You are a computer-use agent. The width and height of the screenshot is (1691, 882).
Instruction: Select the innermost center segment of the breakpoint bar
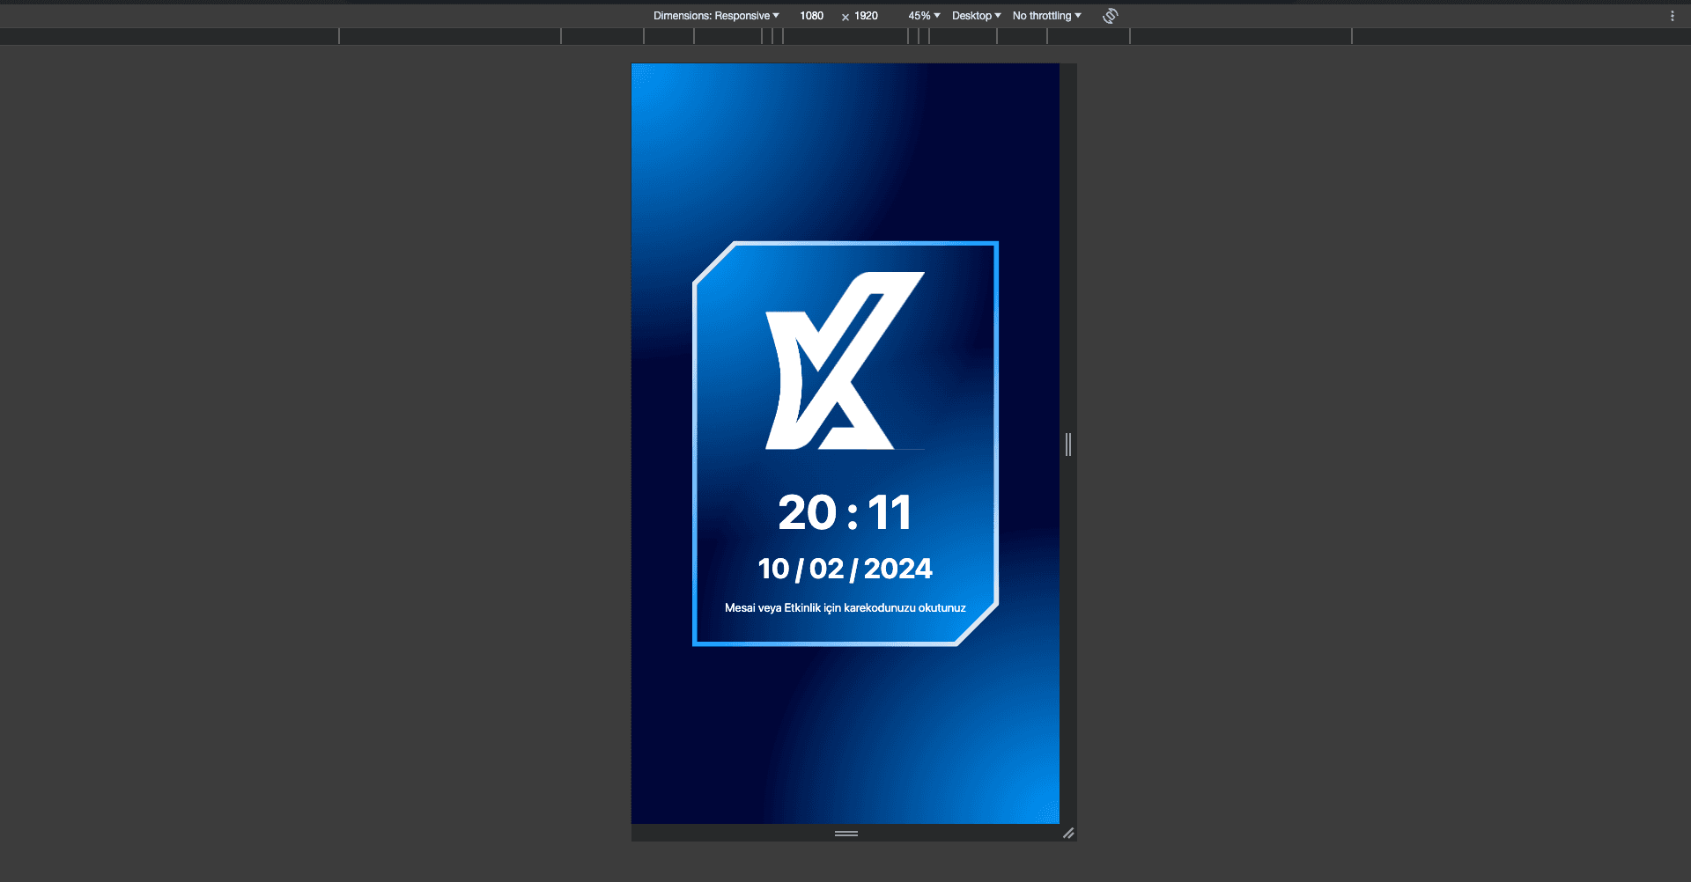point(845,36)
